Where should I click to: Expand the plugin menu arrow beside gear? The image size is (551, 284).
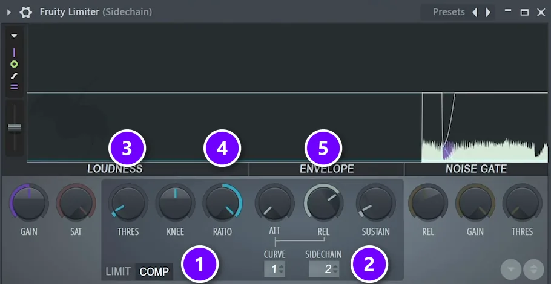9,12
